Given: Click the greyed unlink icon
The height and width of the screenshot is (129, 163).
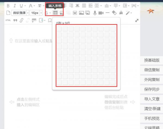Looking at the screenshot, I should click(28, 20).
